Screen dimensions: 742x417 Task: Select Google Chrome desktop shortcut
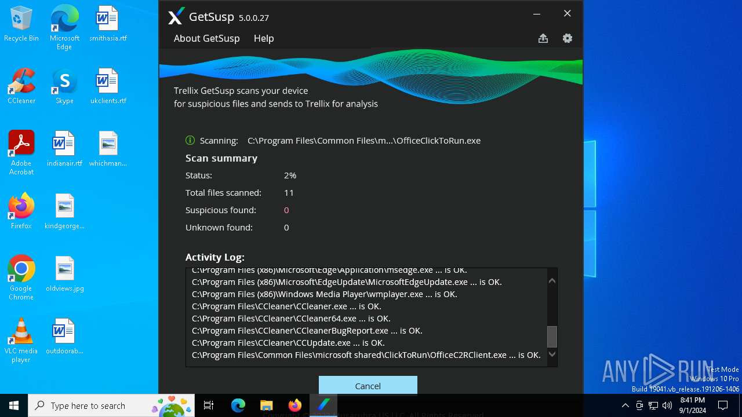[21, 278]
